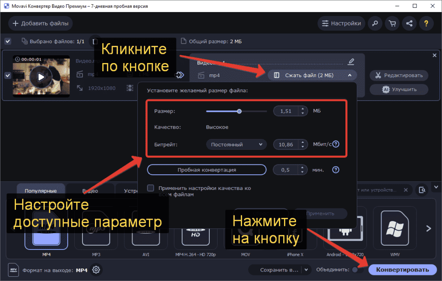Play the video thumbnail preview
Image resolution: width=442 pixels, height=281 pixels.
(41, 77)
